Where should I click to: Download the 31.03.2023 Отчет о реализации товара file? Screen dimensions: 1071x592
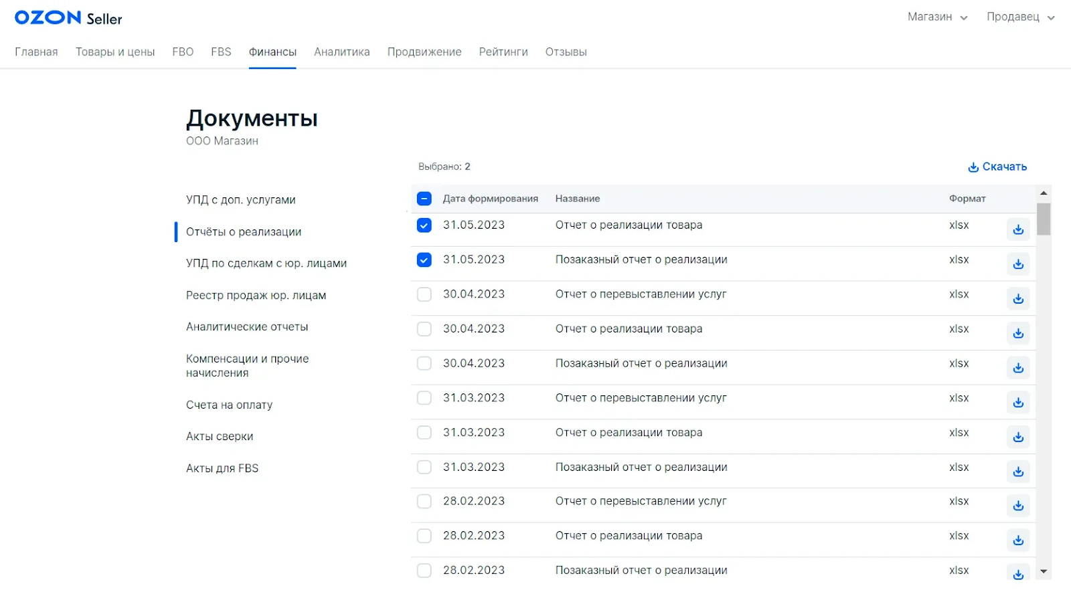[x=1018, y=437]
